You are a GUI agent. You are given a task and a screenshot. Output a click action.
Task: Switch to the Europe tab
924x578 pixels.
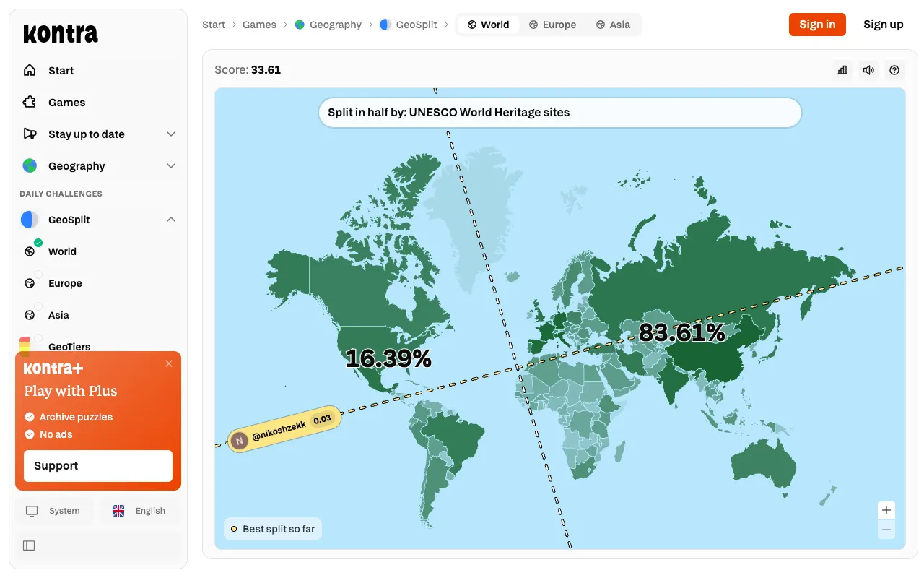(552, 25)
